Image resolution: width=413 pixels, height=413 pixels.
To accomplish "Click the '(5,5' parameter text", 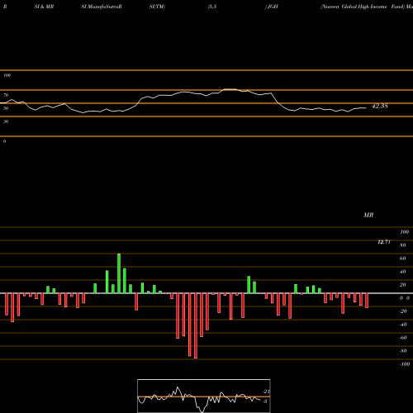I will (x=212, y=7).
